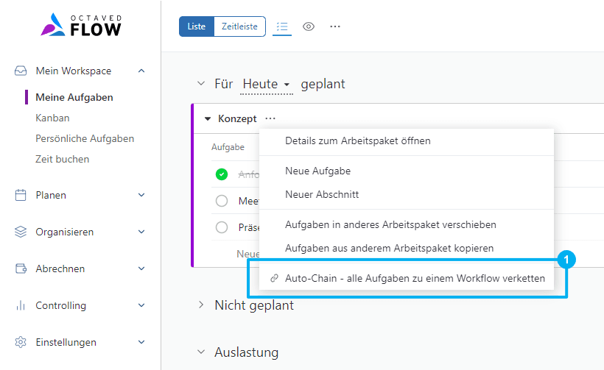604x370 pixels.
Task: Select Neue Aufgabe from context menu
Action: (x=317, y=171)
